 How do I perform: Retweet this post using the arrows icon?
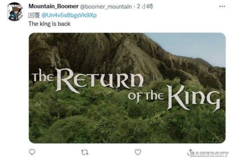[85, 152]
